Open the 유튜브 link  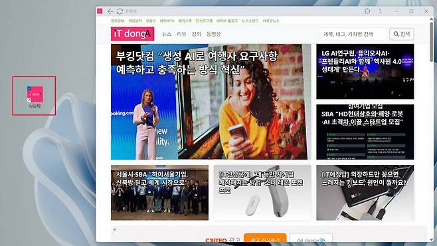tap(151, 21)
